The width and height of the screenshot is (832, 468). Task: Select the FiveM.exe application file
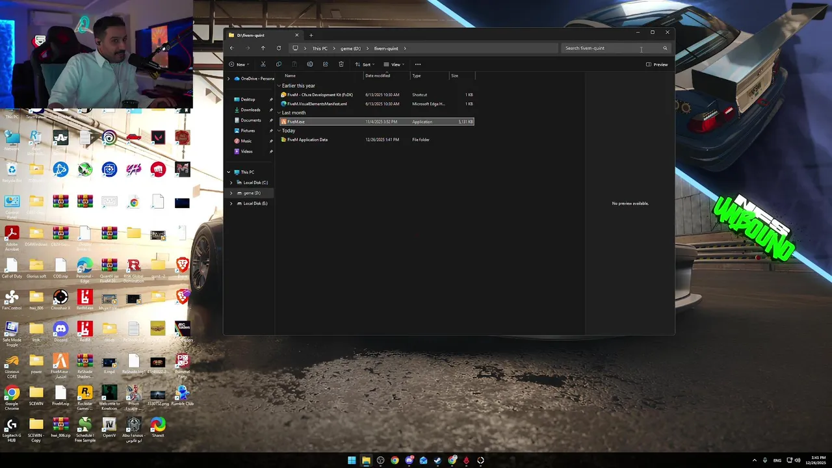point(377,122)
